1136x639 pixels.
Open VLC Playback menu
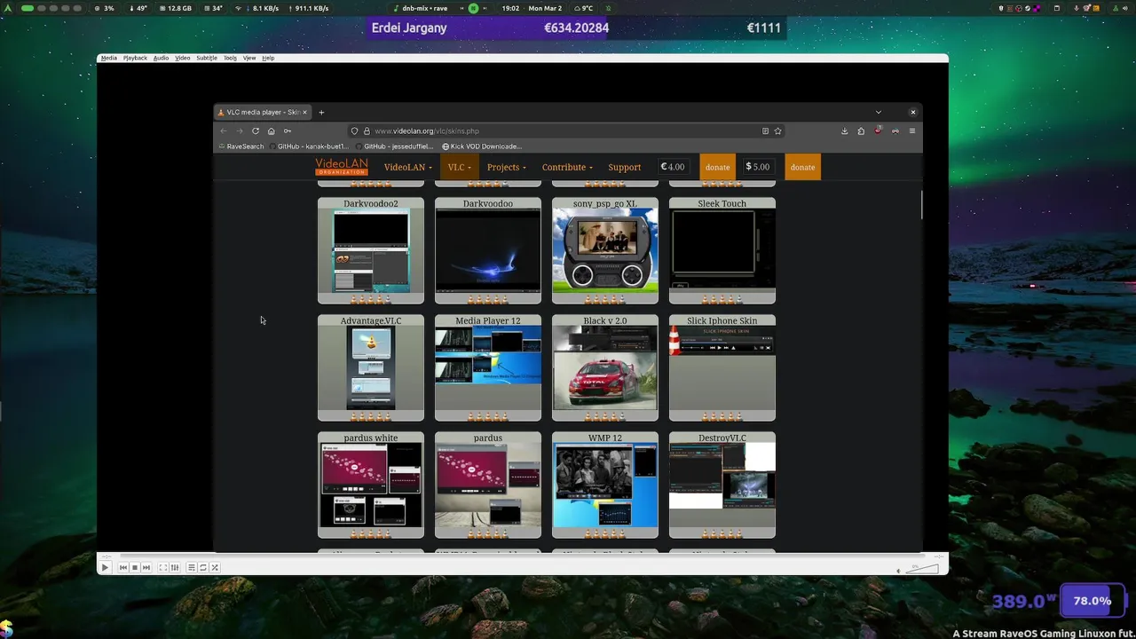(x=135, y=58)
